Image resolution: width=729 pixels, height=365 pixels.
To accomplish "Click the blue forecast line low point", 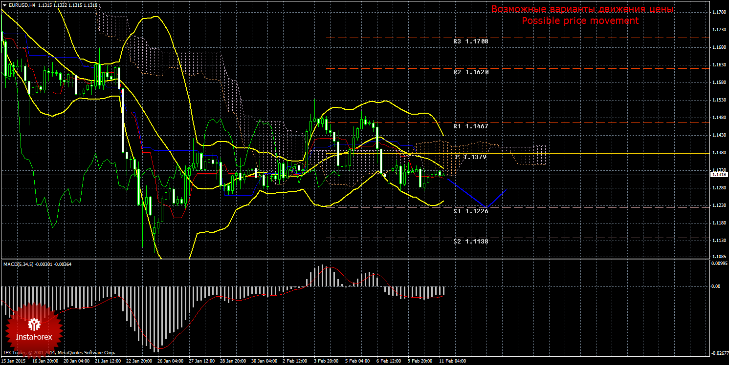I will click(x=485, y=208).
